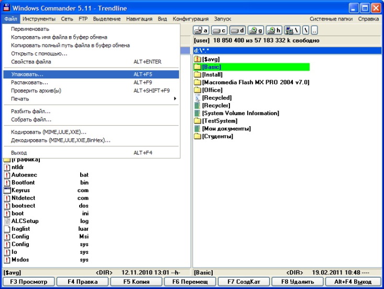The width and height of the screenshot is (384, 289).
Task: Choose Разбить файл menu entry
Action: pos(91,112)
